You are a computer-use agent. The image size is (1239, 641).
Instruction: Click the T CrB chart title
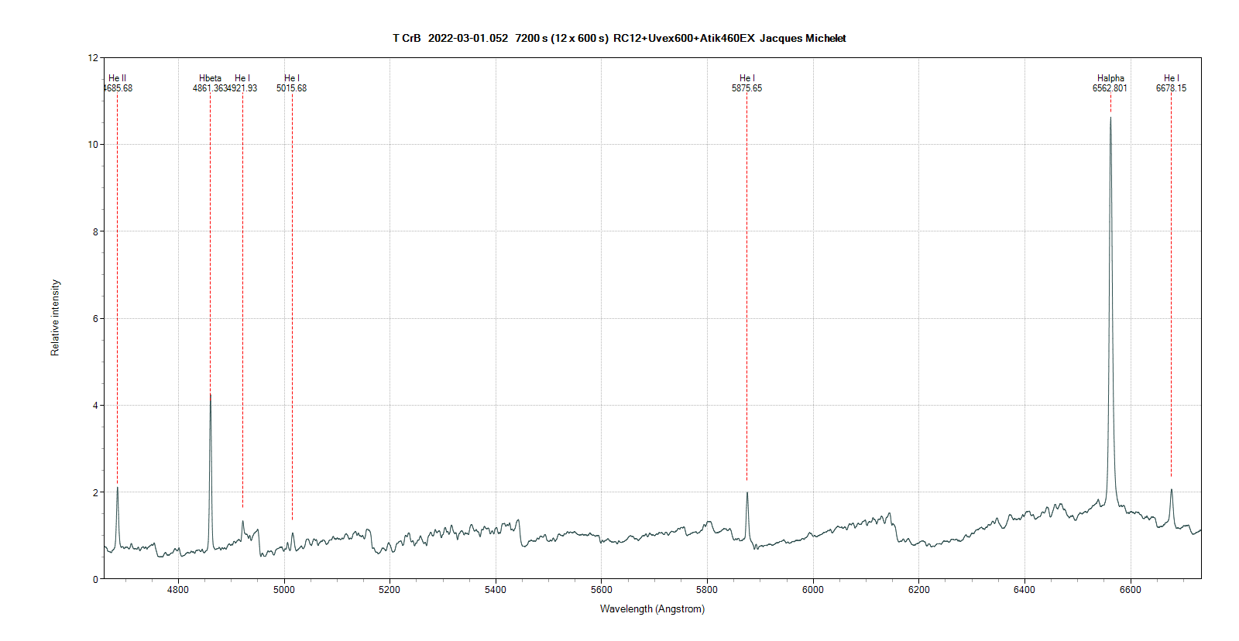point(619,38)
